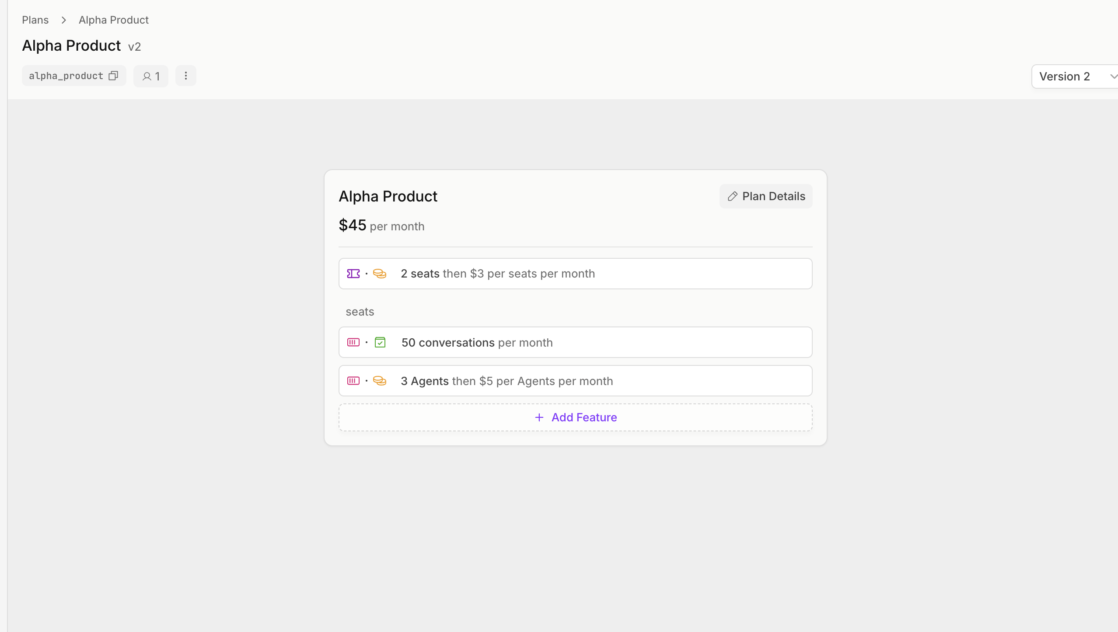1118x632 pixels.
Task: Copy the alpha_product ID icon
Action: pos(113,76)
